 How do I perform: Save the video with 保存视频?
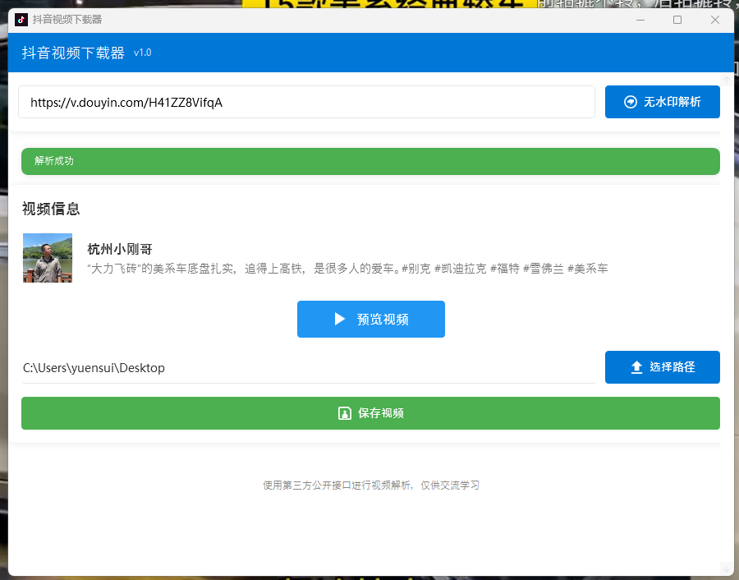[370, 413]
